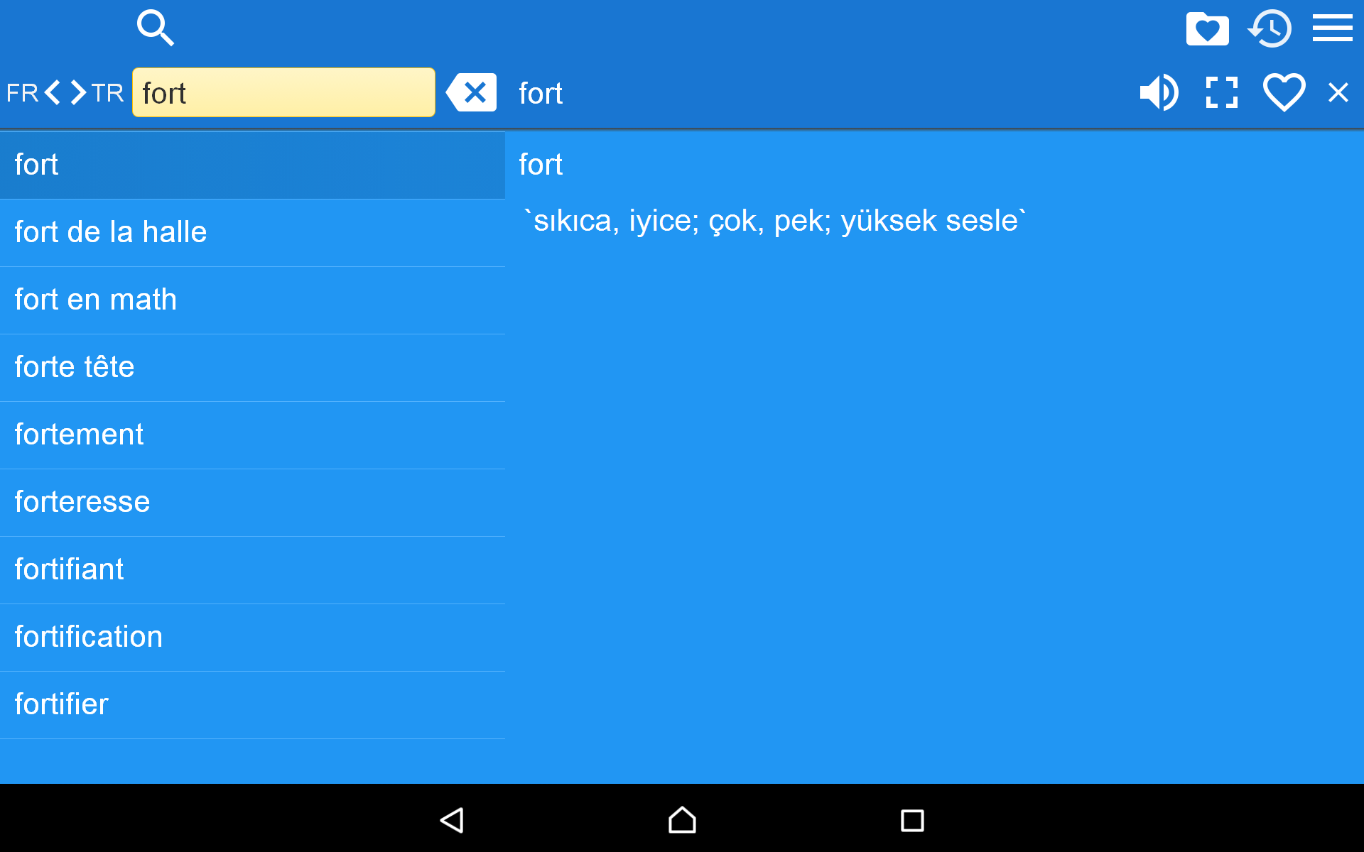The height and width of the screenshot is (852, 1364).
Task: Open the favorites folder icon
Action: (x=1207, y=29)
